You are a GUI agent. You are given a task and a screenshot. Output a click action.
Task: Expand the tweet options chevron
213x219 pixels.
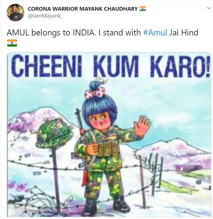[209, 8]
